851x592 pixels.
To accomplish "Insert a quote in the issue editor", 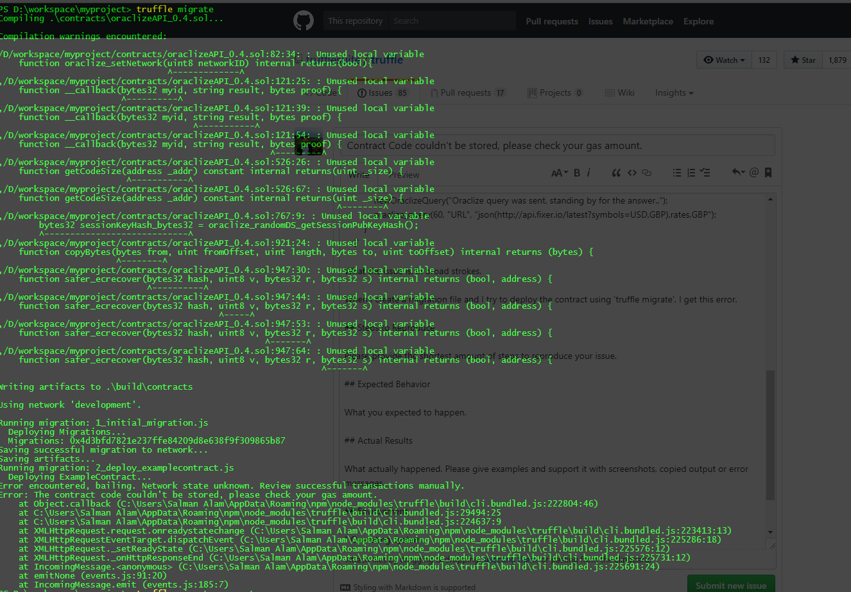I will coord(616,173).
